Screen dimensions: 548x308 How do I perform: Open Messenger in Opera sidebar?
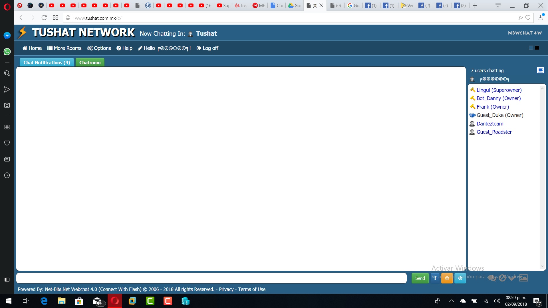click(x=7, y=35)
